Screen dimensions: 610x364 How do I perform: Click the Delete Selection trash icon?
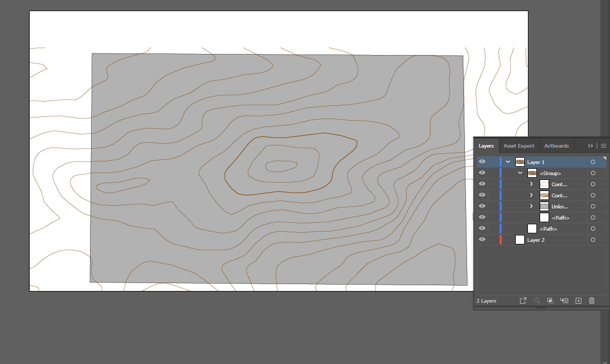pyautogui.click(x=591, y=301)
